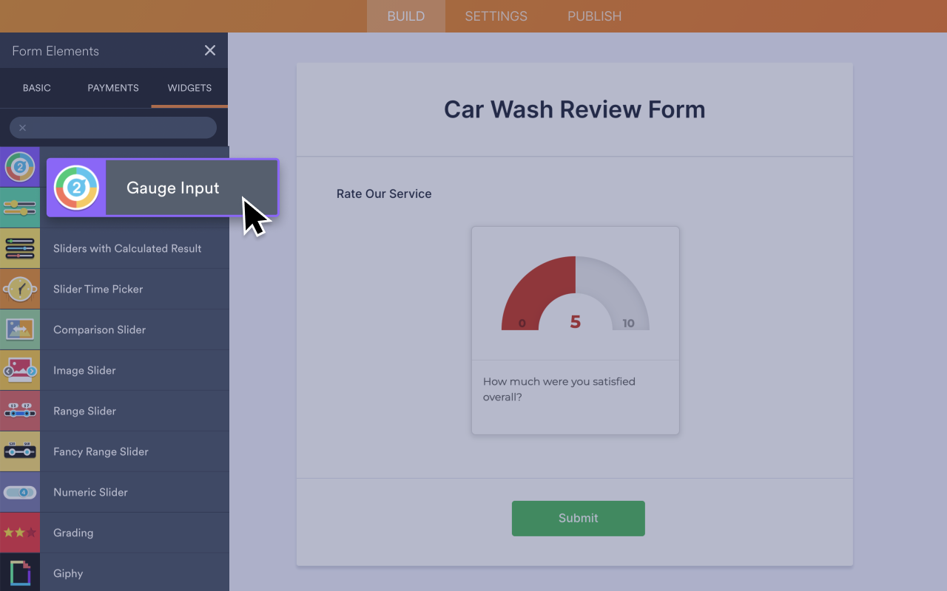Open the PAYMENTS tab

tap(112, 88)
